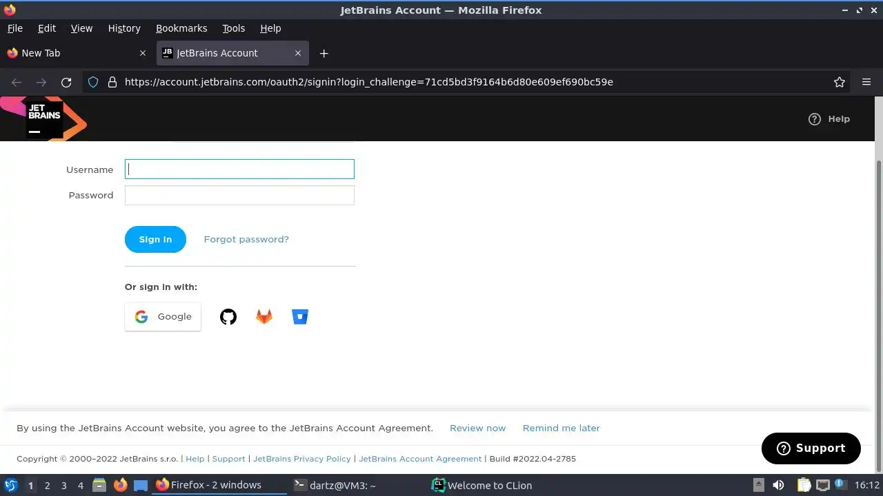Switch to the New Tab tab
The image size is (883, 496).
tap(76, 53)
